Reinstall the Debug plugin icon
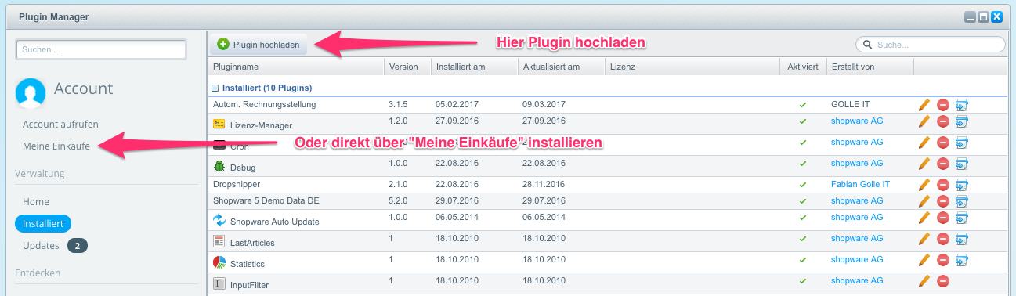The image size is (1016, 296). point(962,164)
